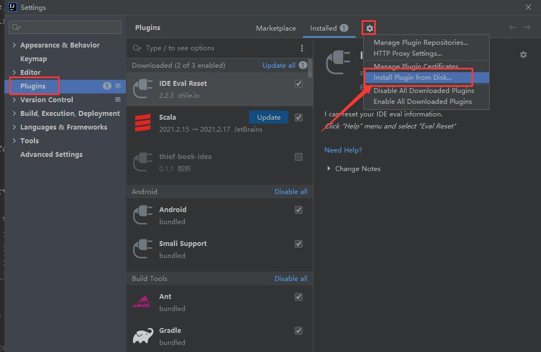The image size is (541, 352).
Task: Click the project-level icon beside Version Control
Action: click(x=118, y=99)
